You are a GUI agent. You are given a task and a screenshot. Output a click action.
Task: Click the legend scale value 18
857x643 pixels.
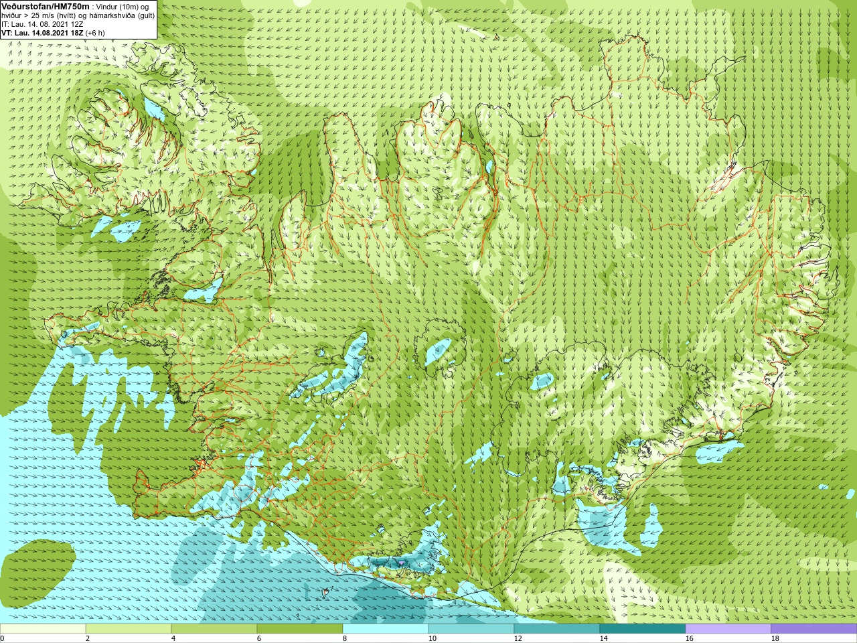click(x=775, y=638)
